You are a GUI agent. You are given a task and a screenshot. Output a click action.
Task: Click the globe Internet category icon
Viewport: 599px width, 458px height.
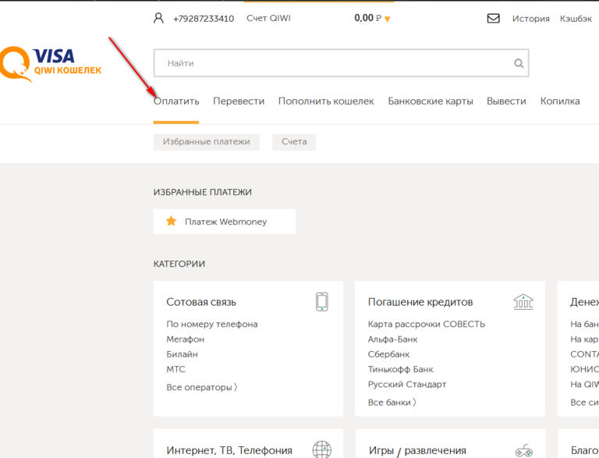(321, 449)
